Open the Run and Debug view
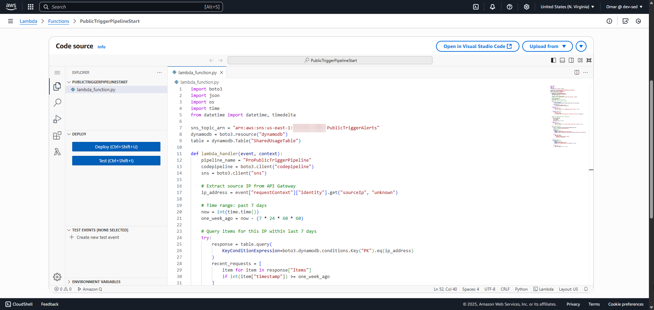This screenshot has width=654, height=310. (x=57, y=119)
